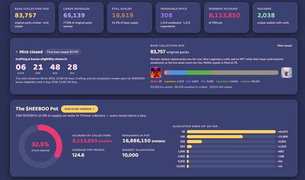Click the Mythic 25 legend label

coord(156,82)
